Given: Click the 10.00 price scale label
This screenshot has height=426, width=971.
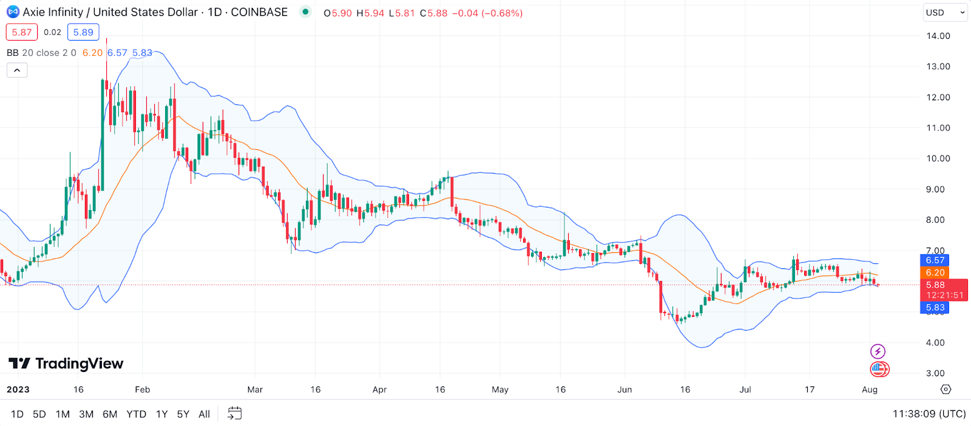Looking at the screenshot, I should [x=938, y=158].
